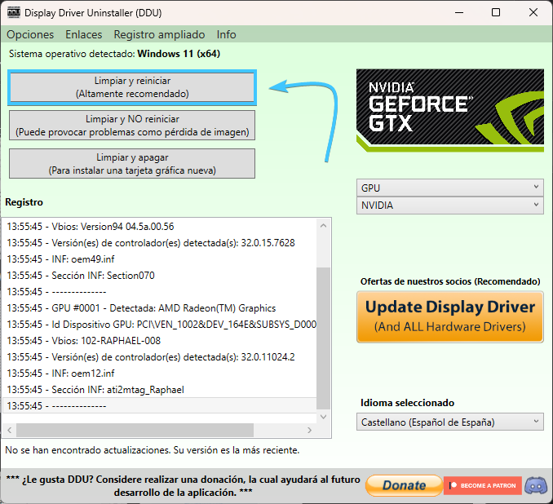Screen dimensions: 553x504
Task: Click the NVIDIA GeForce GTX logo
Action: click(x=450, y=110)
